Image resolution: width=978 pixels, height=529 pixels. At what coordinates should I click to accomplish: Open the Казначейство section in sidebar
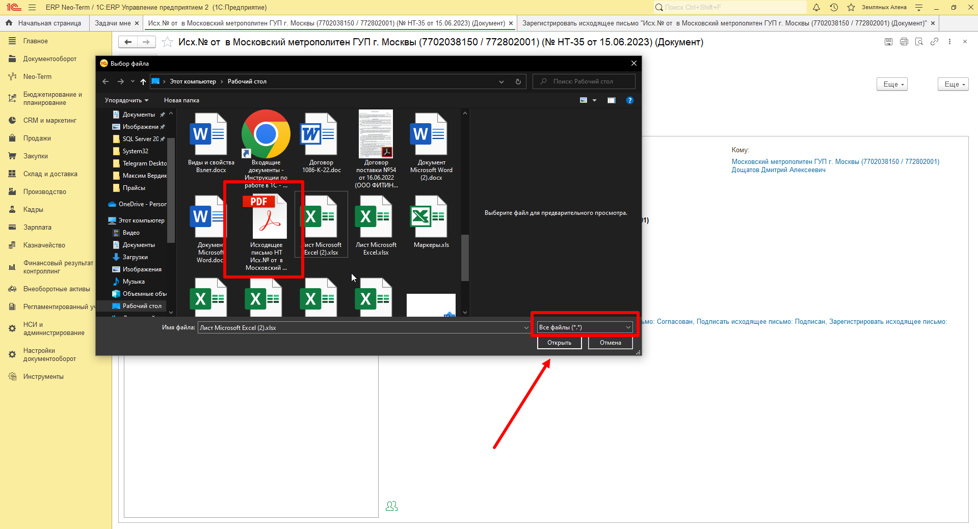[44, 245]
